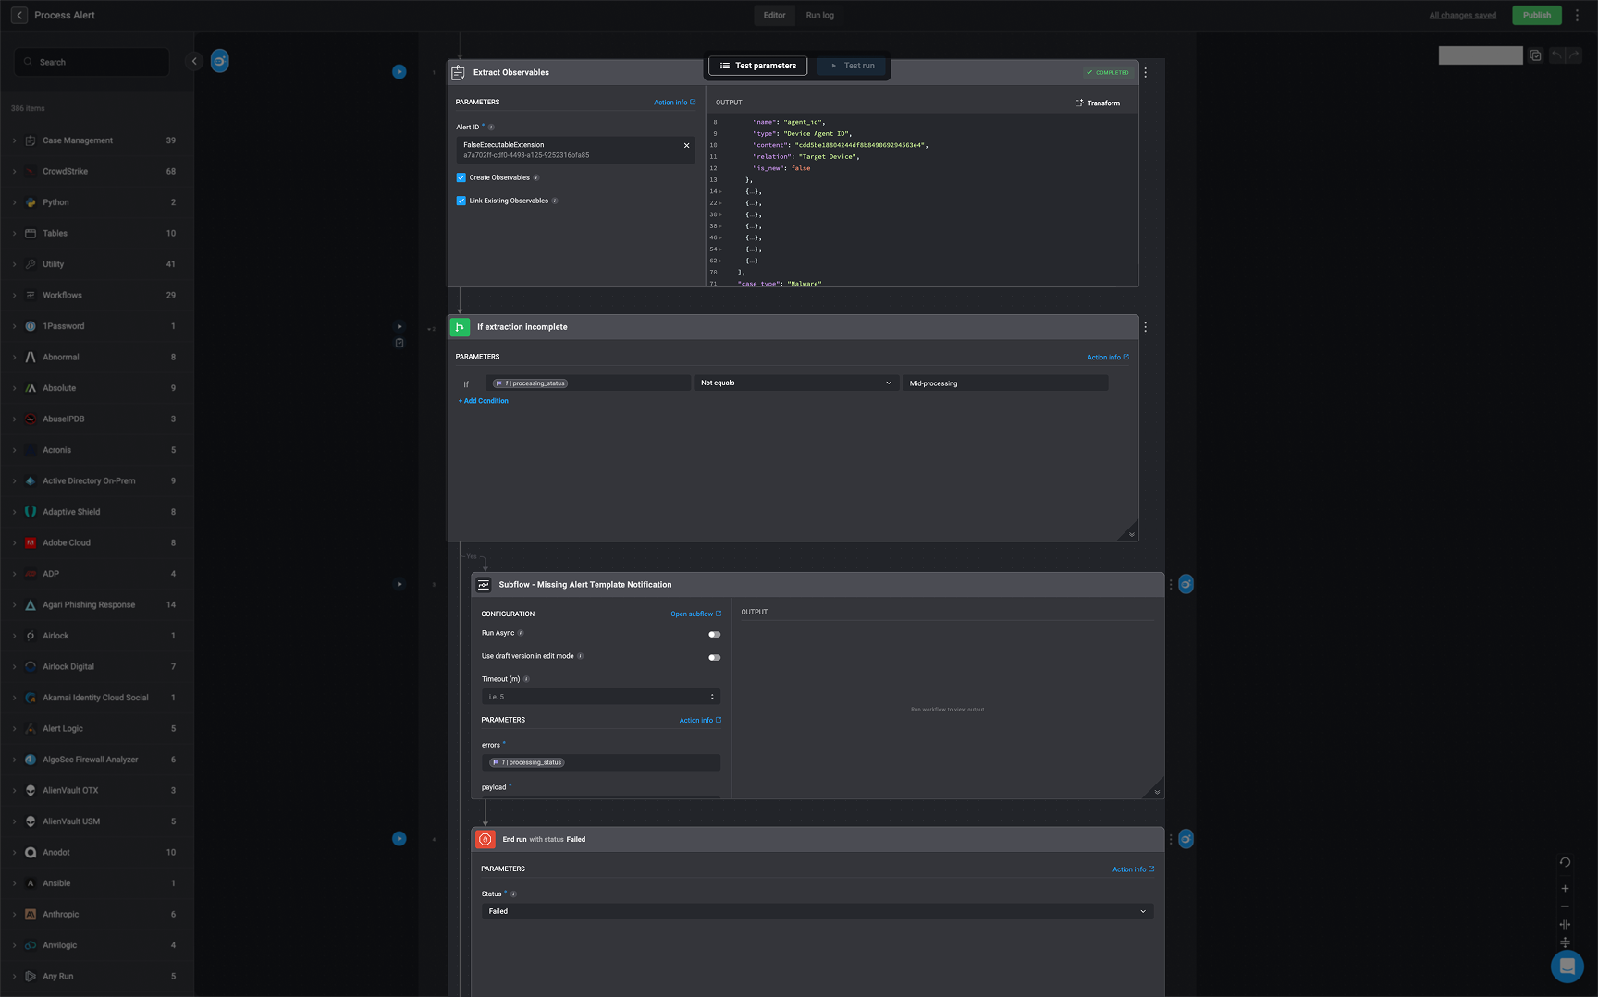Switch to the Run log tab
Image resolution: width=1598 pixels, height=997 pixels.
coord(819,16)
